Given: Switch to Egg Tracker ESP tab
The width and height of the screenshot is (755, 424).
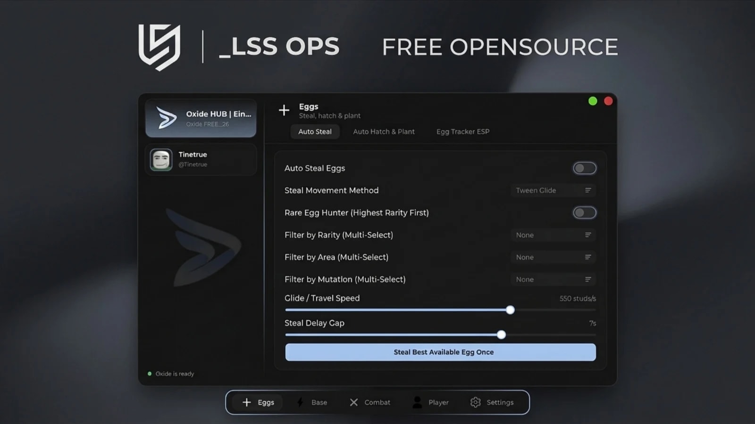Looking at the screenshot, I should point(463,131).
